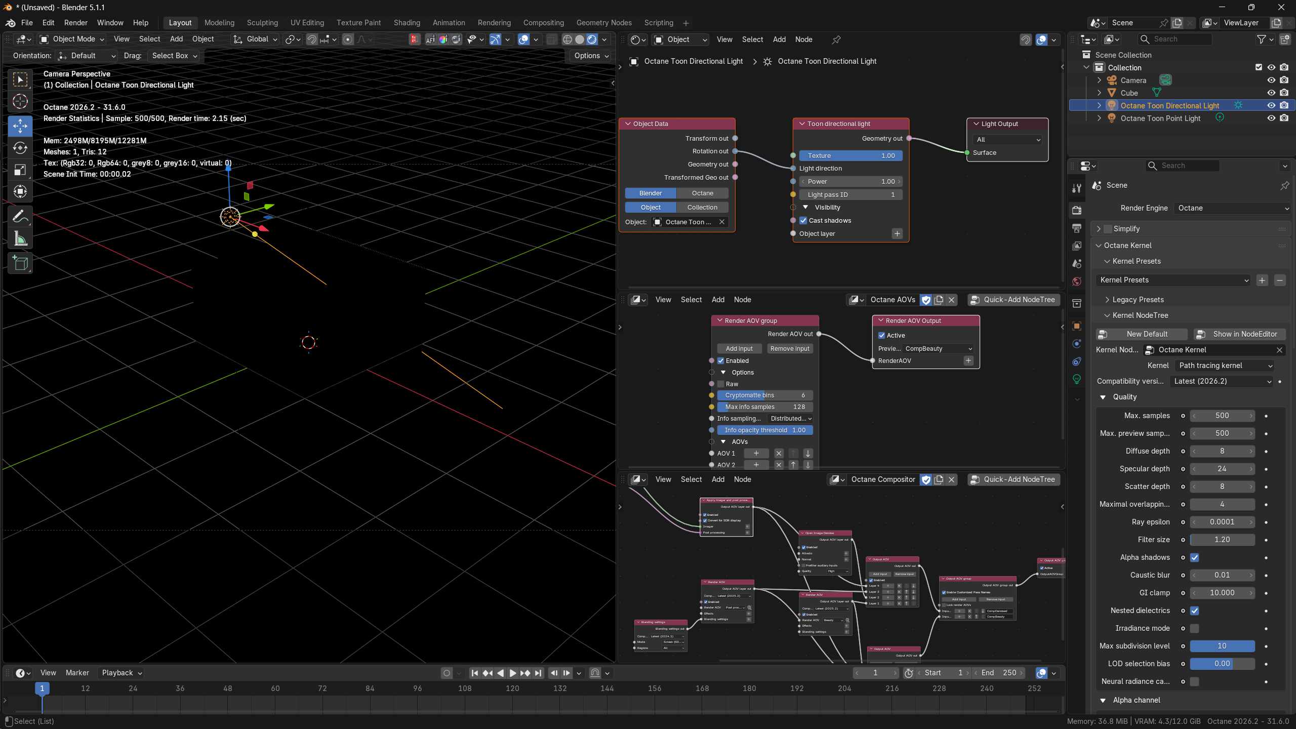This screenshot has height=729, width=1296.
Task: Open the World properties tab icon
Action: [1077, 281]
